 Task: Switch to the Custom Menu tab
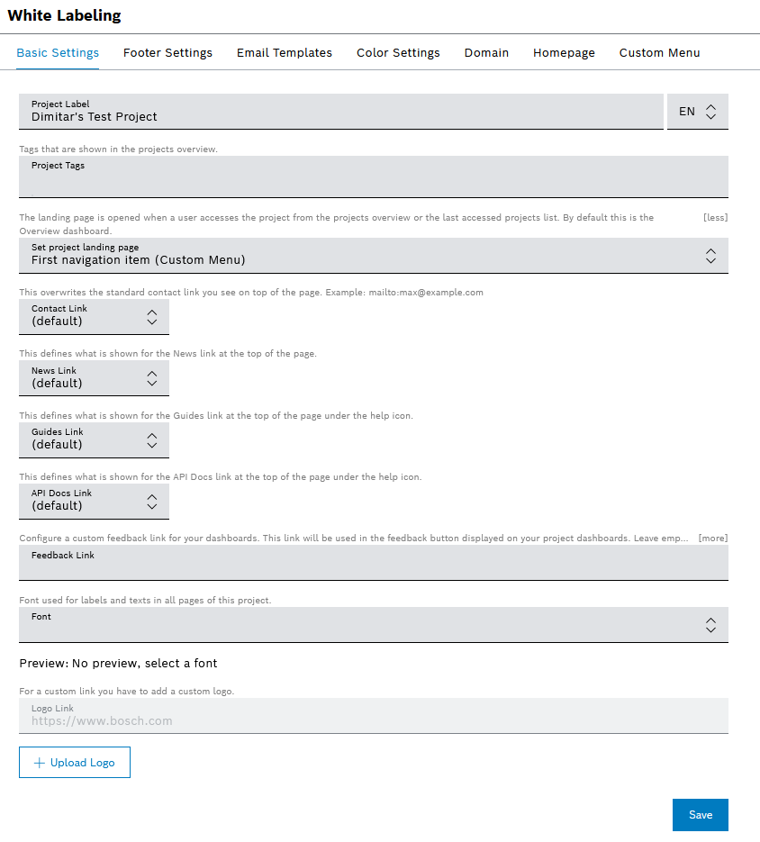pos(659,53)
